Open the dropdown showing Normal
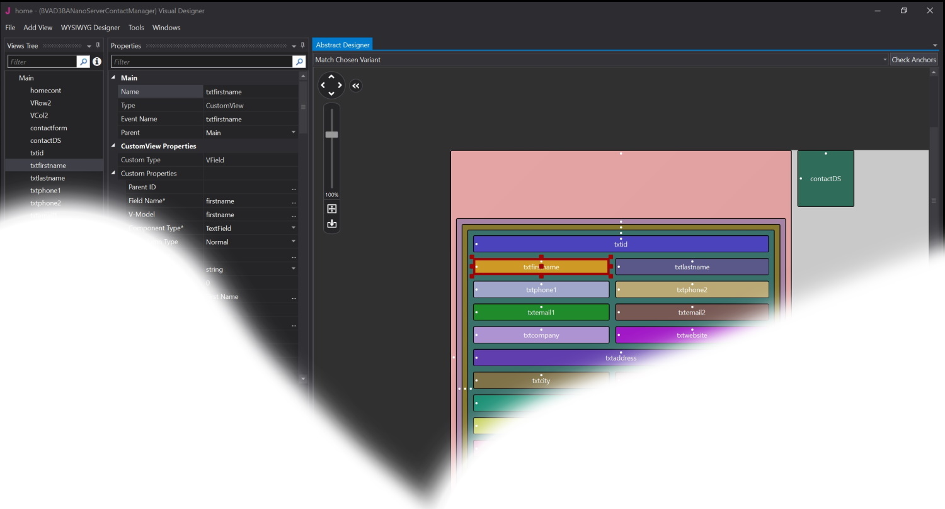Image resolution: width=945 pixels, height=509 pixels. point(294,242)
